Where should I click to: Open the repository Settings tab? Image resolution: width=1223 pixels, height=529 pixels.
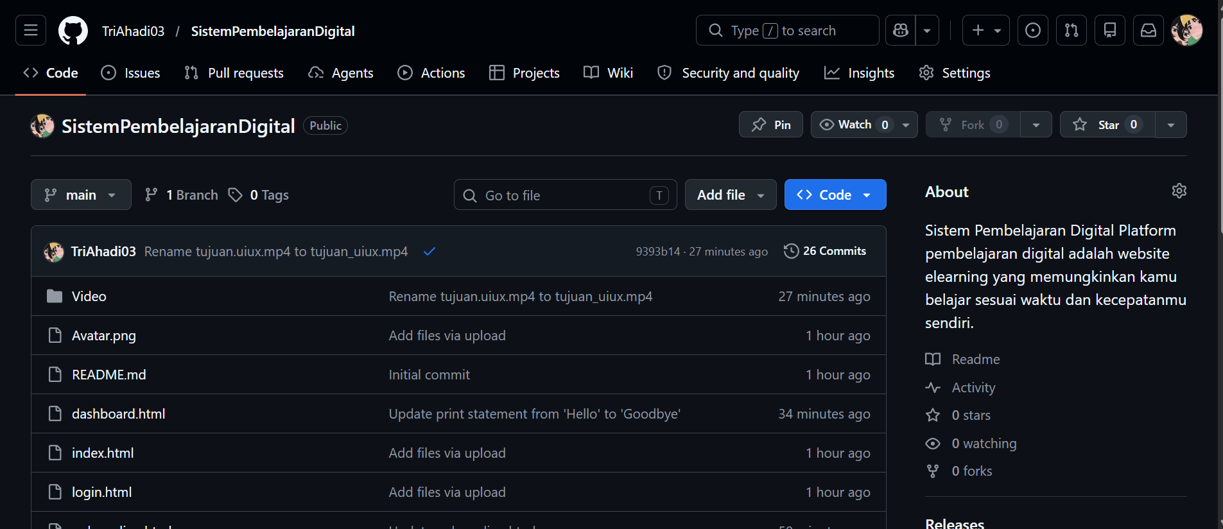(954, 73)
